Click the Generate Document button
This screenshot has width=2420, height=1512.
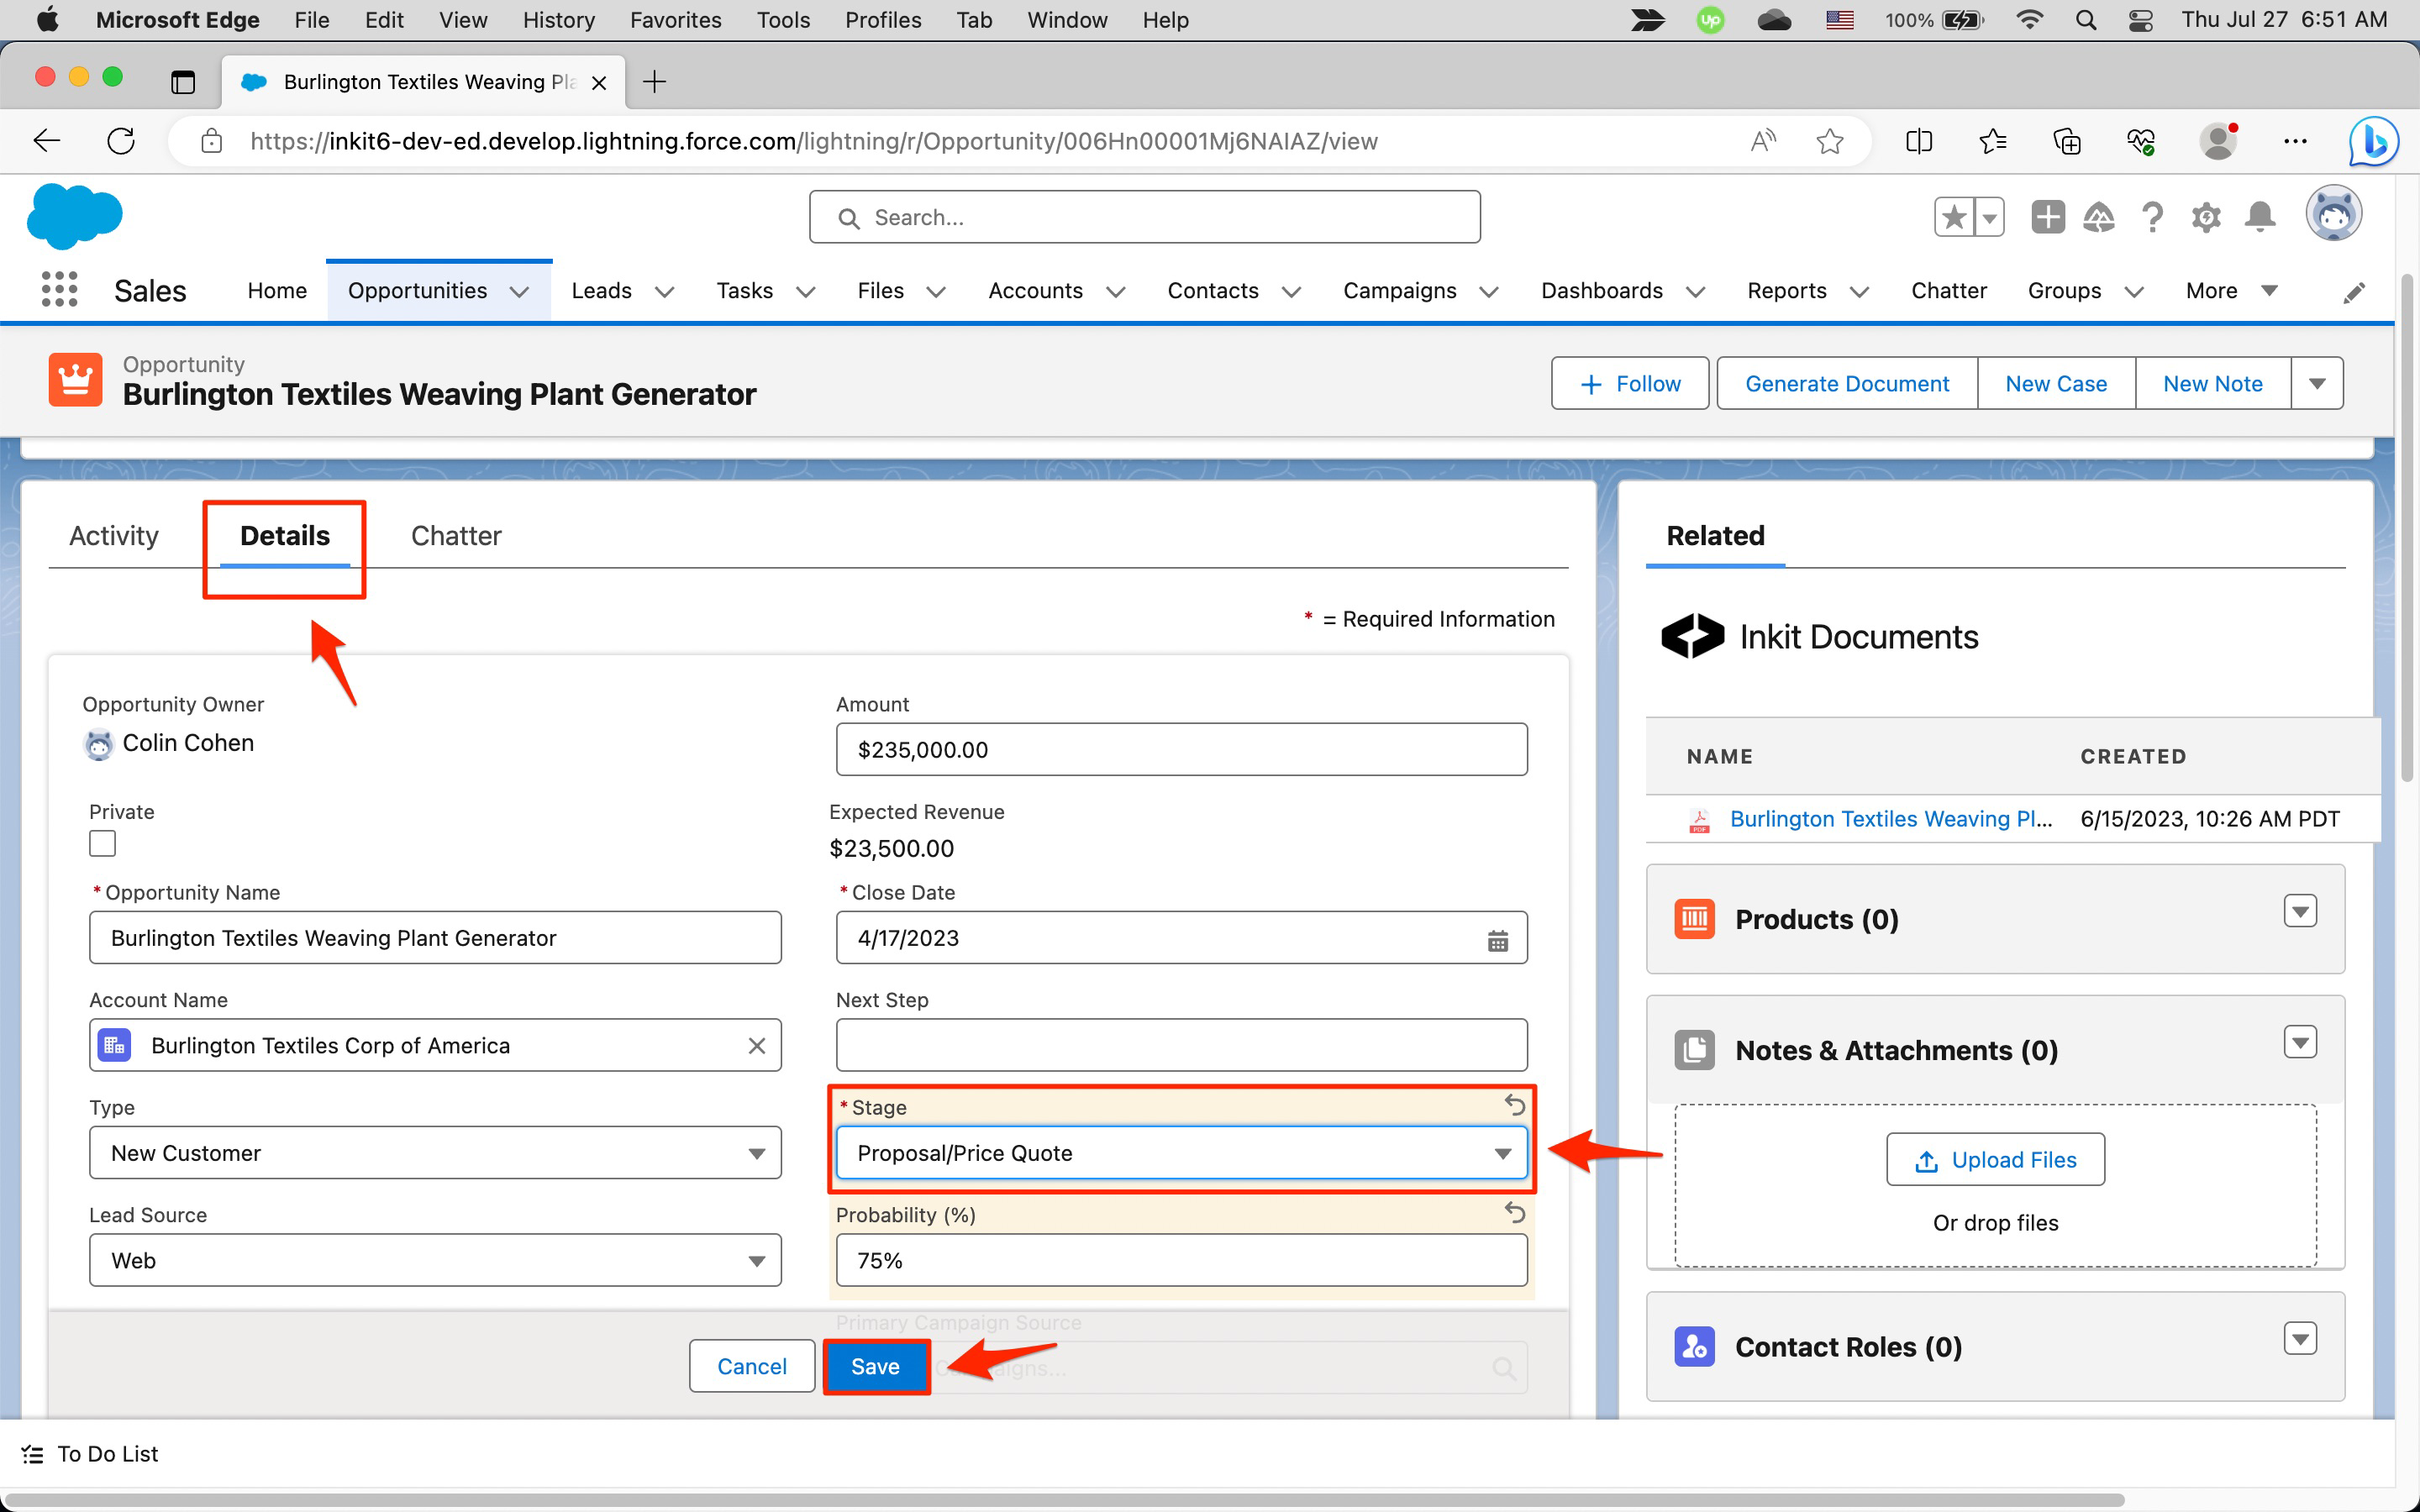[1846, 384]
